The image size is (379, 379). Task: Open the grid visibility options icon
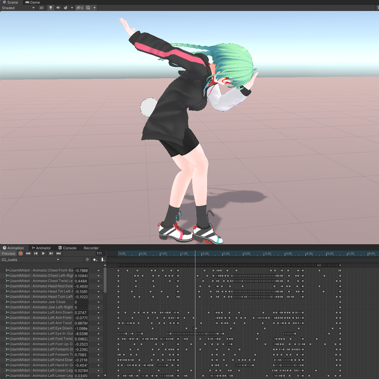coord(87,8)
